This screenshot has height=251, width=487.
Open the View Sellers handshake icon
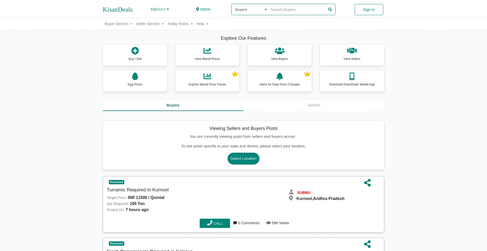tap(352, 51)
